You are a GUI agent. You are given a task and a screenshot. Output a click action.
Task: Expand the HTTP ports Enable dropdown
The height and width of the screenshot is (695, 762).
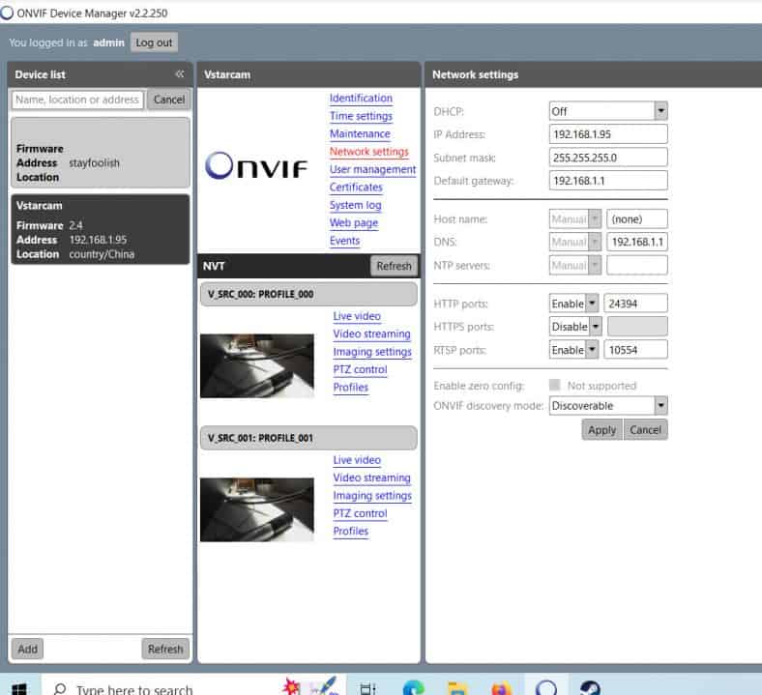591,304
